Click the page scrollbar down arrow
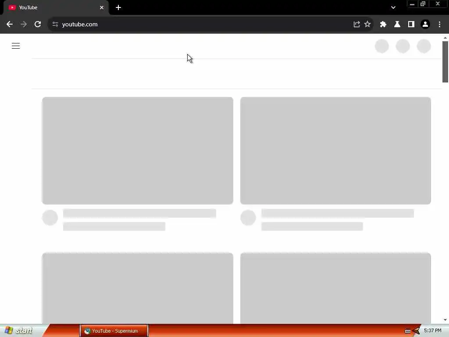 coord(445,320)
